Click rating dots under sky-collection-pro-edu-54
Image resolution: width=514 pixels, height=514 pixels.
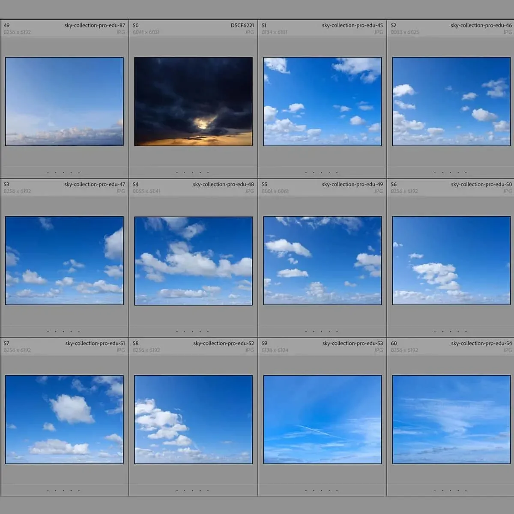pos(450,490)
